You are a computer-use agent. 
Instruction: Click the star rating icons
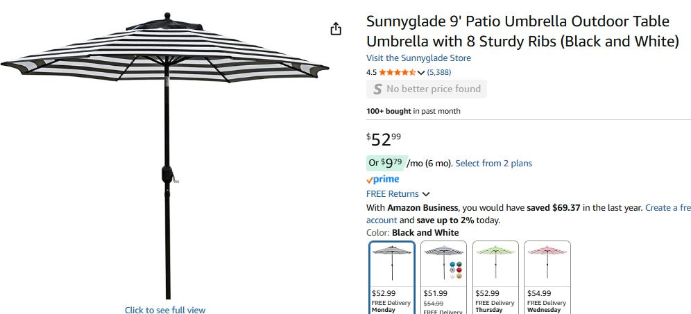tap(397, 72)
